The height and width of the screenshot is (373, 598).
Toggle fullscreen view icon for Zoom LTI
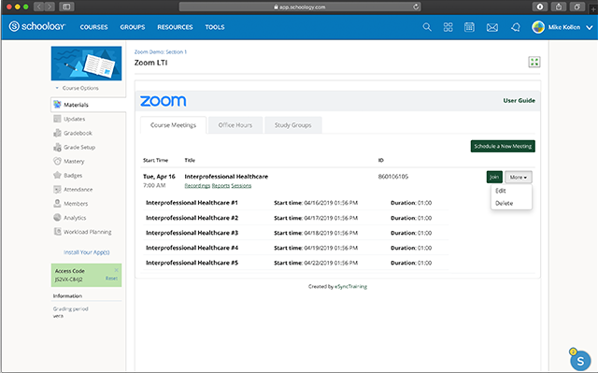point(534,62)
